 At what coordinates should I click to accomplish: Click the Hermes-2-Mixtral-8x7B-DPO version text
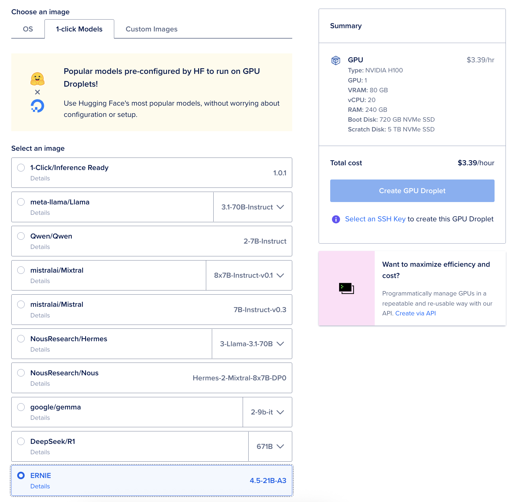(239, 378)
